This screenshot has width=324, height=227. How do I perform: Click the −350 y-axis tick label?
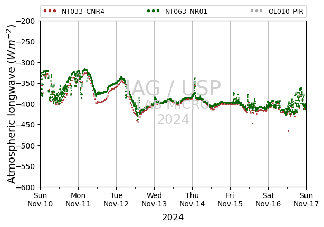click(26, 84)
